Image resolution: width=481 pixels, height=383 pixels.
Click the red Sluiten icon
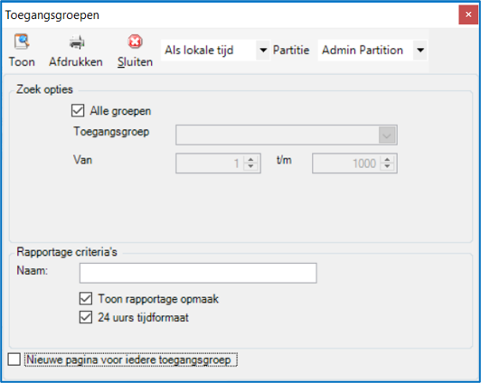(x=135, y=42)
